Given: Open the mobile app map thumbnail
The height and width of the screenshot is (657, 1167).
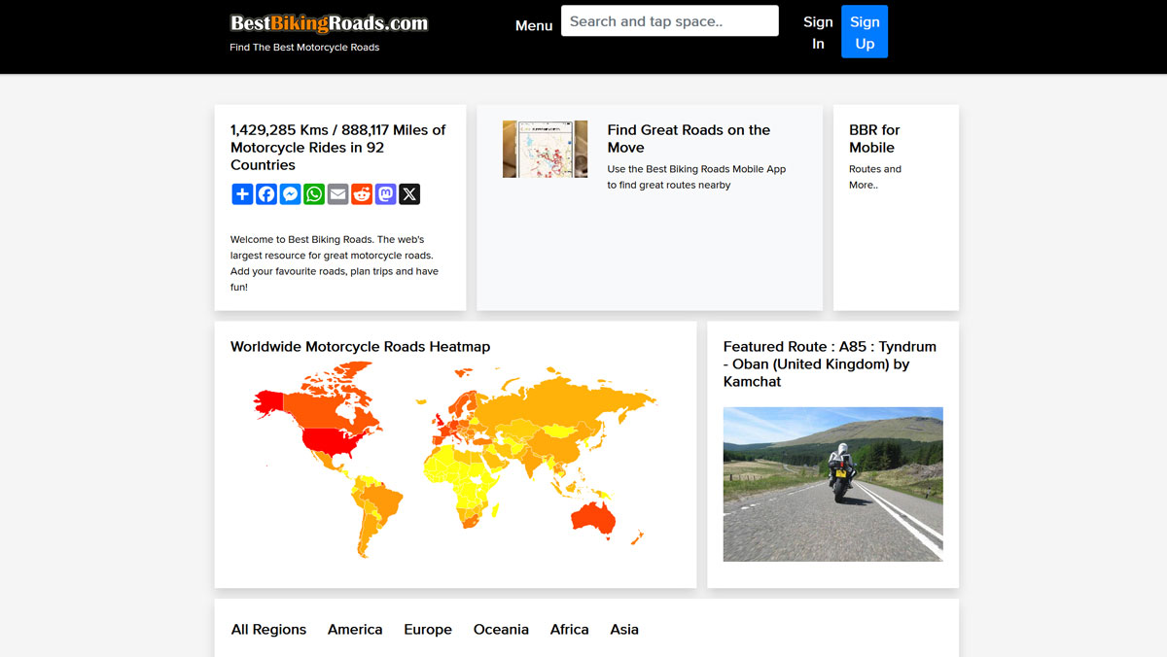Looking at the screenshot, I should (x=545, y=149).
